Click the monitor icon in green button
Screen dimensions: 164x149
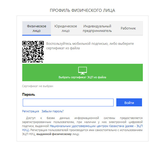click(83, 70)
